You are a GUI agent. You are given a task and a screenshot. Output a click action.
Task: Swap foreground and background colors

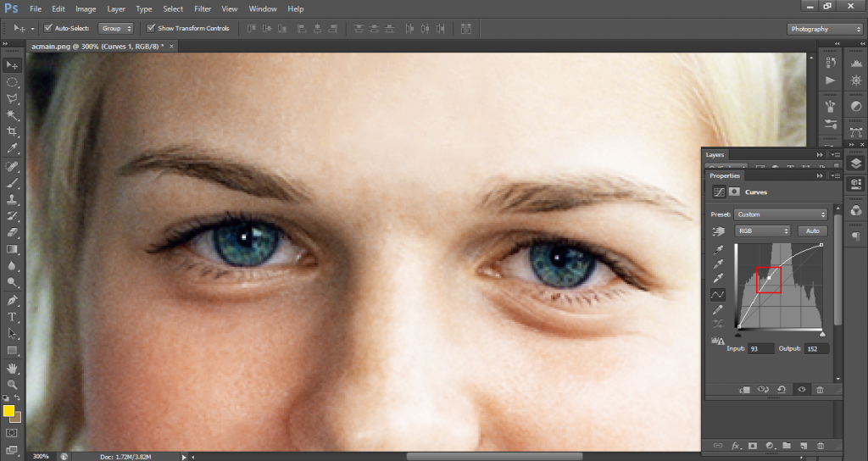click(x=17, y=398)
